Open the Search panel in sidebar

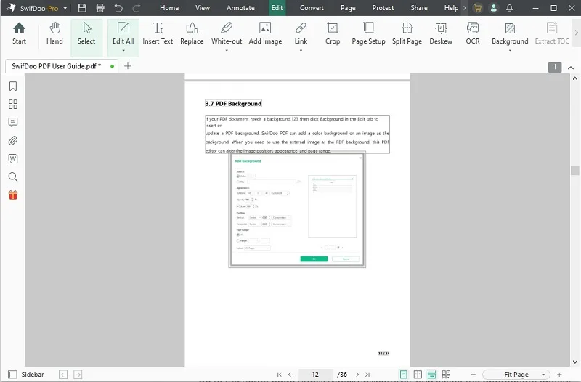[x=13, y=177]
